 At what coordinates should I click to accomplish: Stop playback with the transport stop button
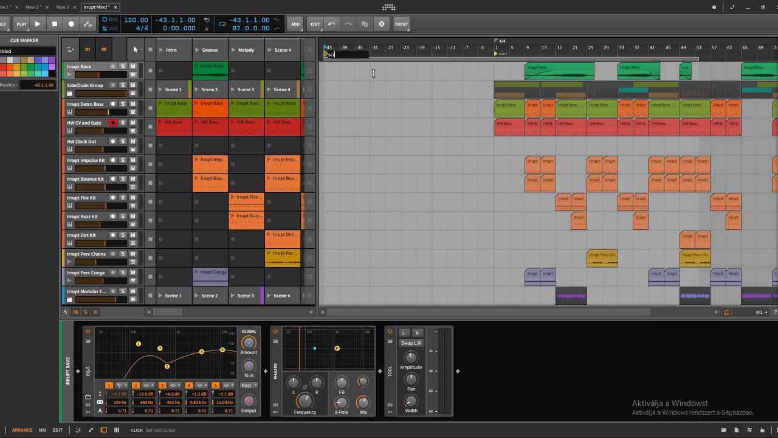click(x=54, y=24)
